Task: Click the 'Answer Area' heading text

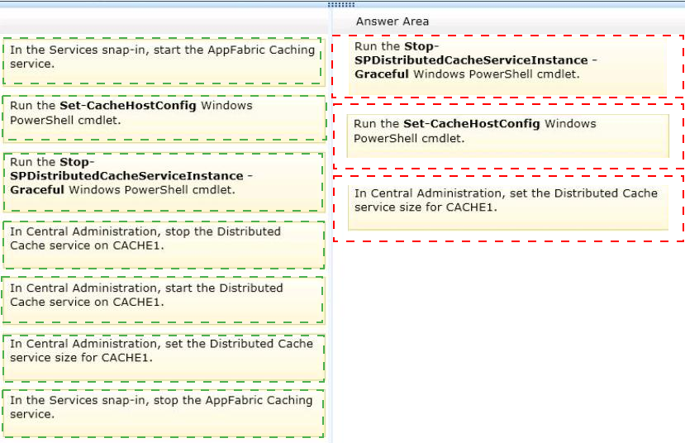Action: coord(392,21)
